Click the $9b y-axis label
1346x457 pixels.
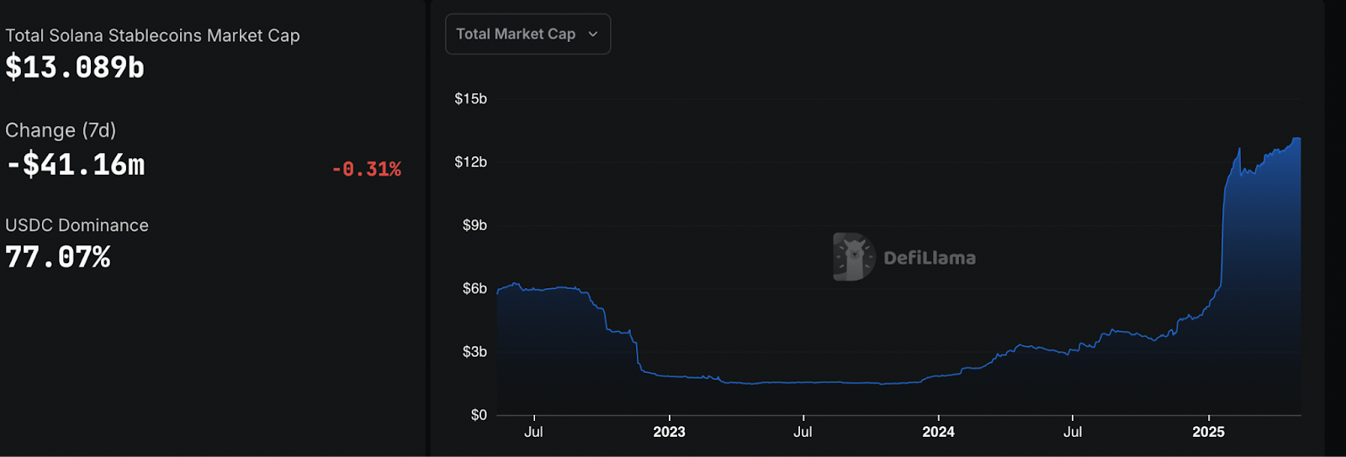click(x=474, y=225)
